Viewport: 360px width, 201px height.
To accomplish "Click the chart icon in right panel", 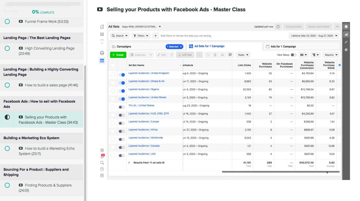I will [x=346, y=34].
